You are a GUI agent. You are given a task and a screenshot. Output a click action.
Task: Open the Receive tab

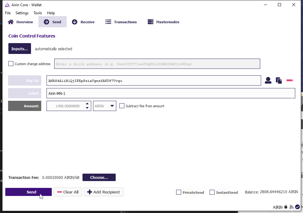(83, 22)
